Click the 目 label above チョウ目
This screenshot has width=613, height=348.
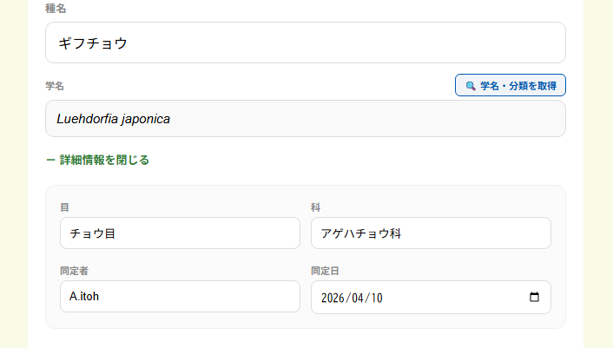64,207
